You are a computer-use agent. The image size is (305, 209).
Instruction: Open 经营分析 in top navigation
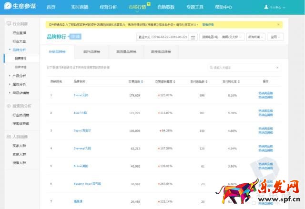(108, 7)
